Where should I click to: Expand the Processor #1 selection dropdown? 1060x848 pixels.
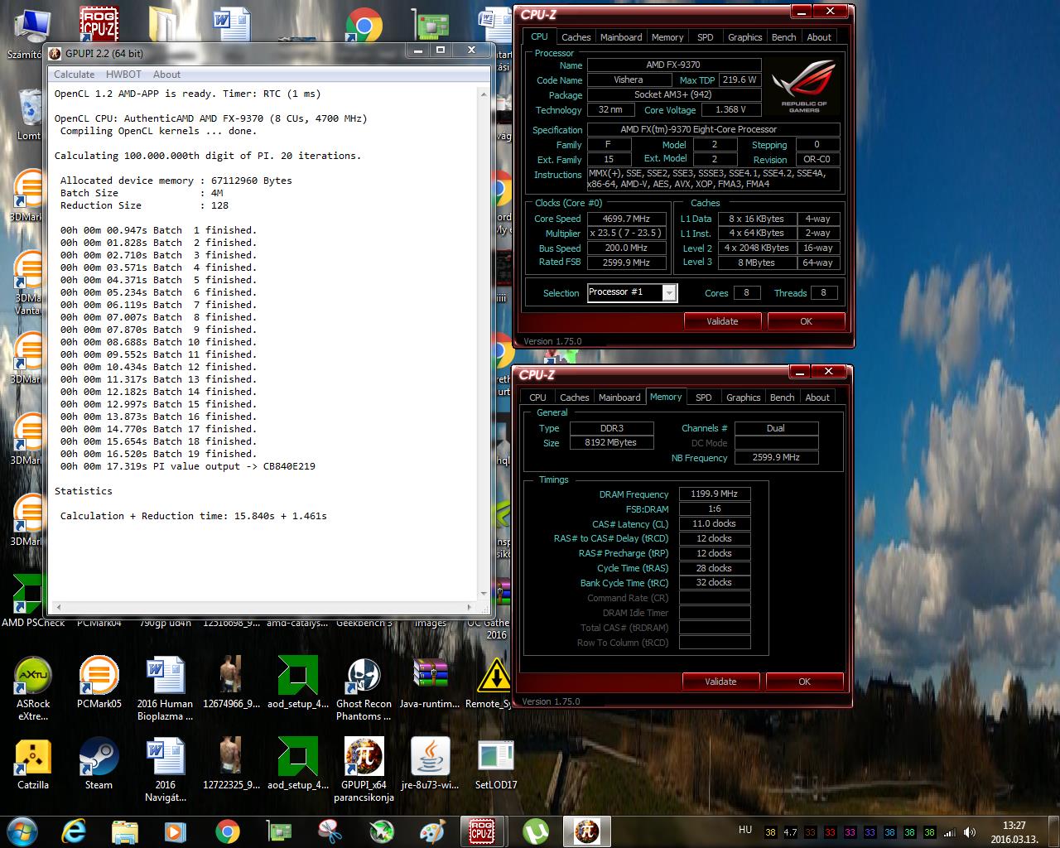pos(669,292)
